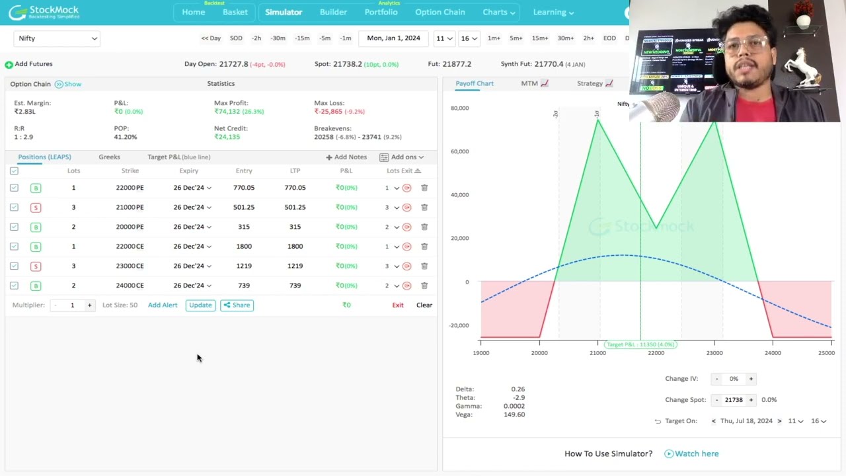This screenshot has width=846, height=476.
Task: Click the B buy badge for 24000 CE
Action: (x=36, y=286)
